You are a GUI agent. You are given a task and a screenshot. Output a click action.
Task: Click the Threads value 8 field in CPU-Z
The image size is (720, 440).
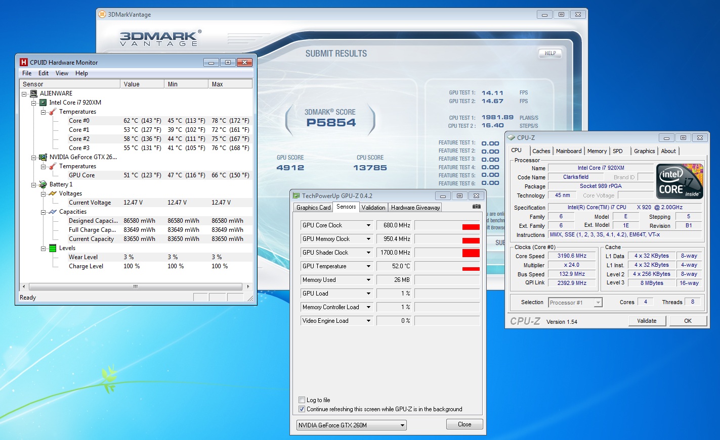click(692, 302)
